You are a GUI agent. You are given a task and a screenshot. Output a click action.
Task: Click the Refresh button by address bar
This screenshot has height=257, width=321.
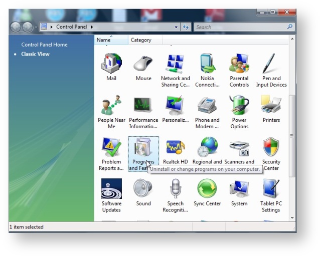186,27
